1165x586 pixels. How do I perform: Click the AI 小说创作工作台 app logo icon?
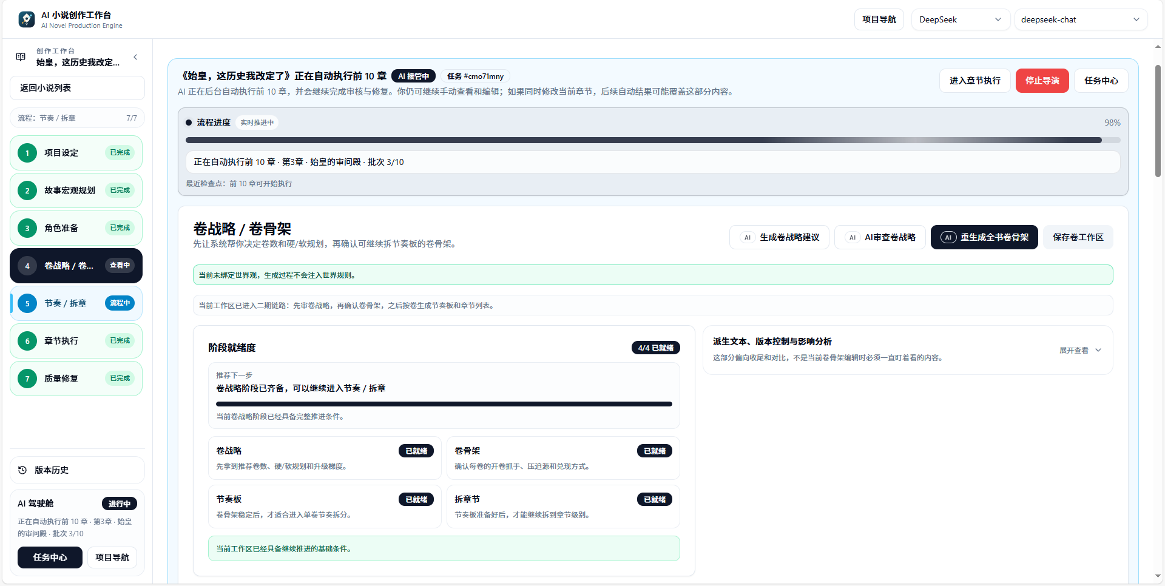pyautogui.click(x=25, y=19)
